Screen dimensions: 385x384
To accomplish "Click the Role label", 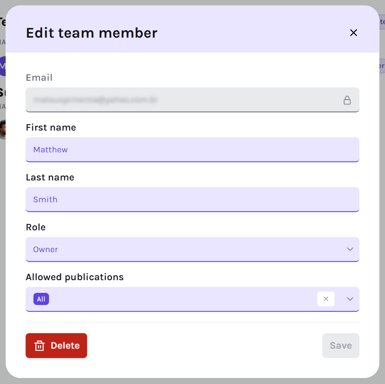I will (36, 227).
